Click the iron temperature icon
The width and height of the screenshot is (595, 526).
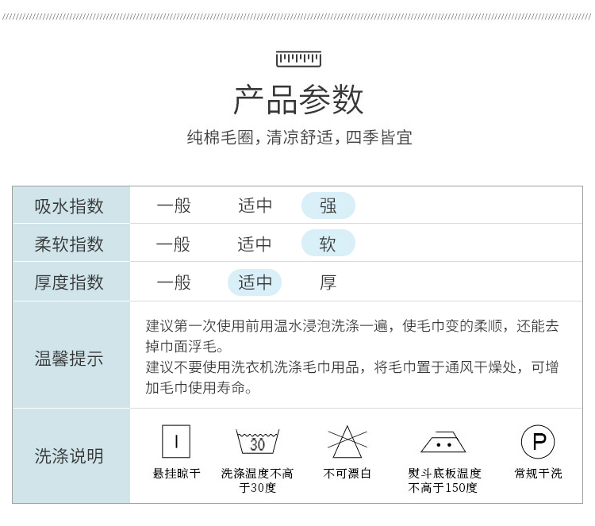click(443, 442)
